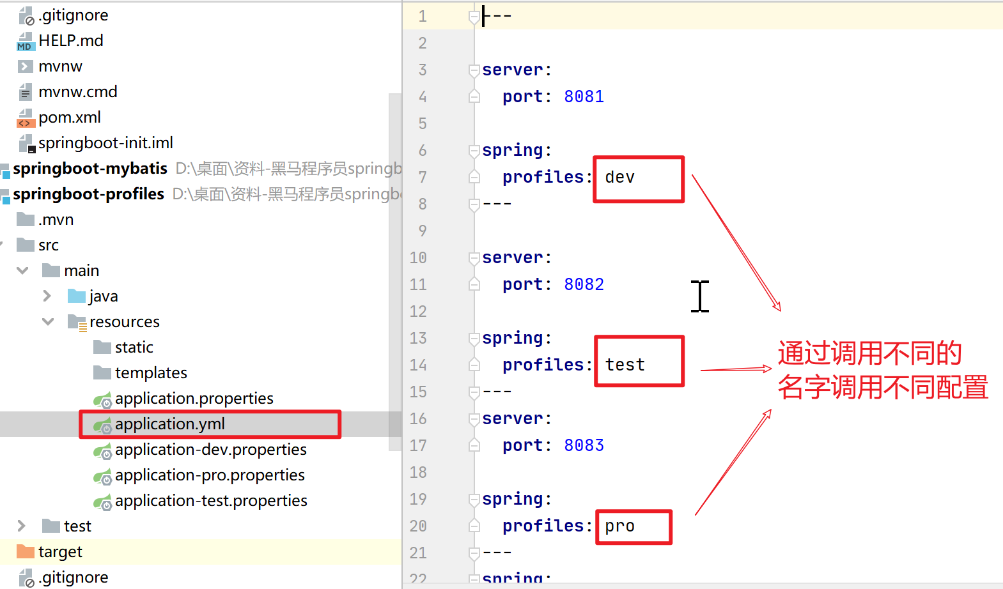Screen dimensions: 1003x589
Task: Click the server key on line 16
Action: click(513, 418)
